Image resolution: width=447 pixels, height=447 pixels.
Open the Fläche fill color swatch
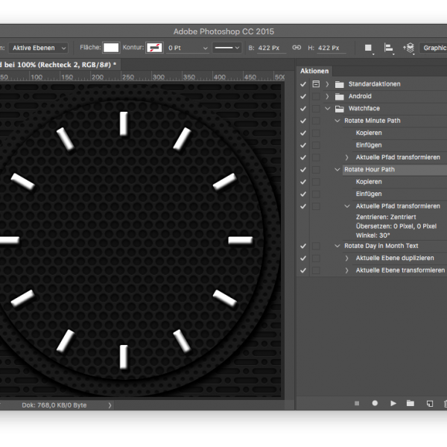point(111,48)
